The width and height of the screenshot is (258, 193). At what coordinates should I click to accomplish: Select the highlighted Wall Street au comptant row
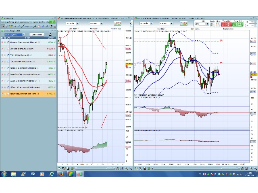point(28,94)
